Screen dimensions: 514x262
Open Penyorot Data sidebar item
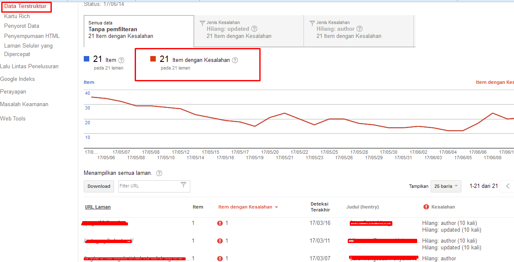[x=21, y=26]
